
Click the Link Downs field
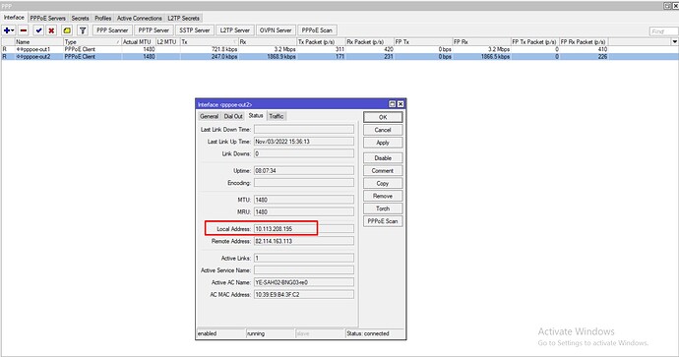pyautogui.click(x=303, y=153)
